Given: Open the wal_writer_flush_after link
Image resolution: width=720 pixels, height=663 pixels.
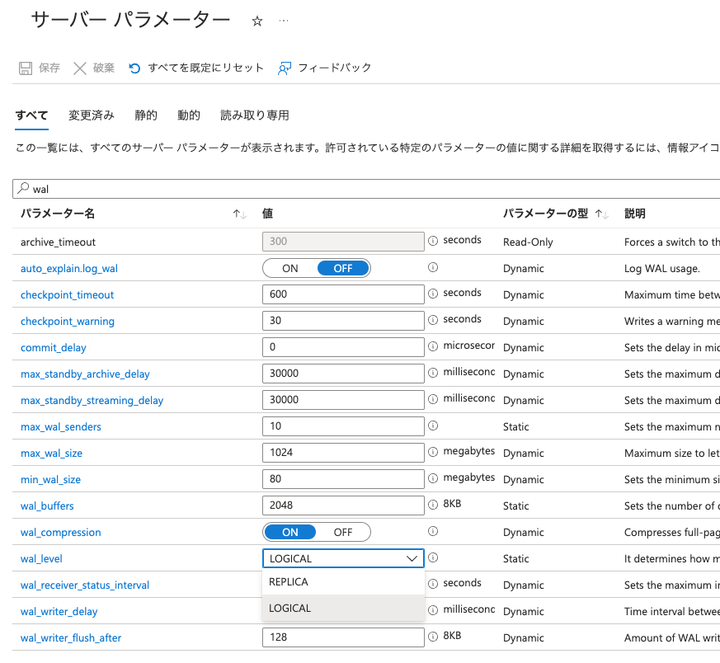Looking at the screenshot, I should tap(71, 637).
